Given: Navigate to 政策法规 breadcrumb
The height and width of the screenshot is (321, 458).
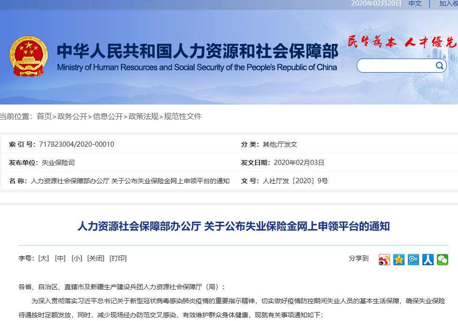Looking at the screenshot, I should point(143,116).
